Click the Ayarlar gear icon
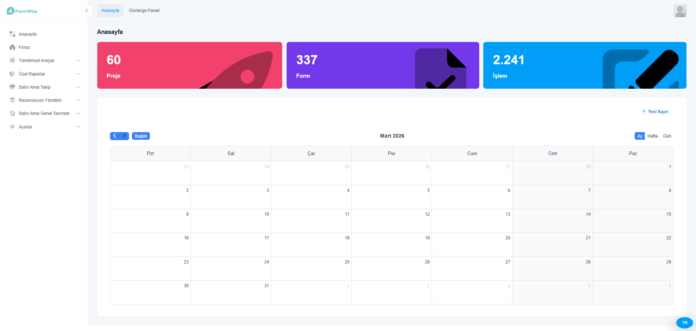Viewport: 696px width, 331px height. point(12,127)
